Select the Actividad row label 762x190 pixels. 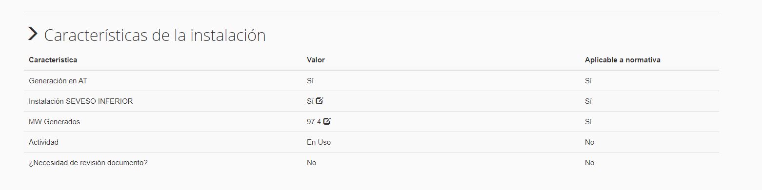click(43, 142)
